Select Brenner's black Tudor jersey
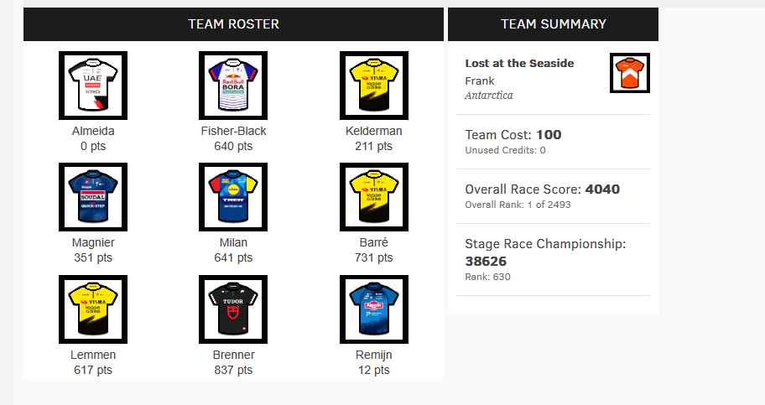Viewport: 765px width, 405px height. pyautogui.click(x=233, y=309)
